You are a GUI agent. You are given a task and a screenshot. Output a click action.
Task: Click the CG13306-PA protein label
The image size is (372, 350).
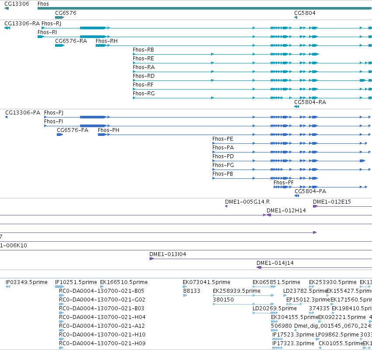(23, 112)
